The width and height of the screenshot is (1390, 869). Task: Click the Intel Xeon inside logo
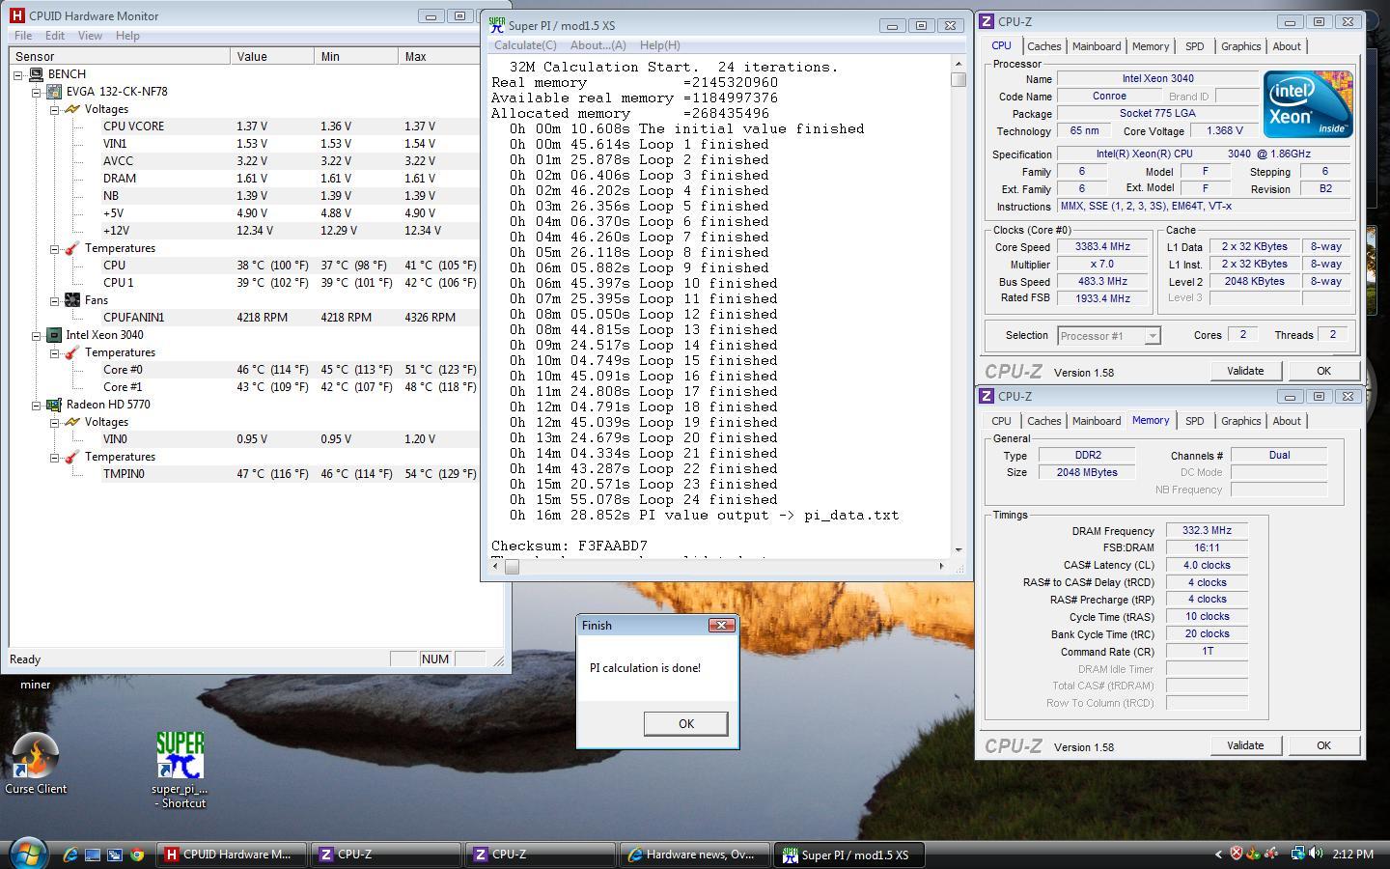pos(1309,103)
